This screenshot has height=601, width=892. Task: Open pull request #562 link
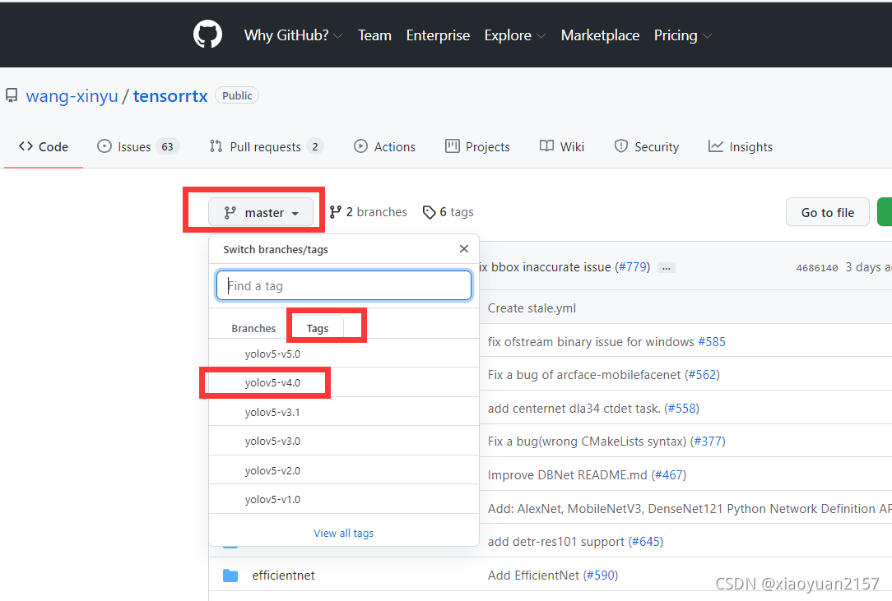(x=702, y=375)
